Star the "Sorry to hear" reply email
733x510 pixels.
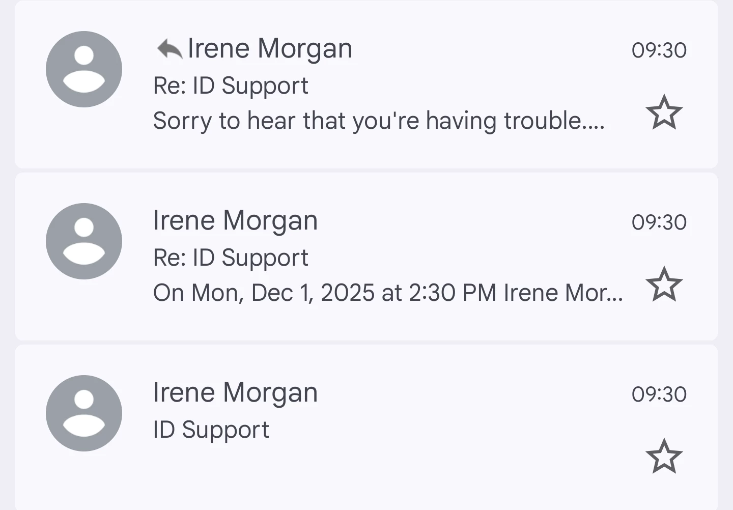(664, 112)
